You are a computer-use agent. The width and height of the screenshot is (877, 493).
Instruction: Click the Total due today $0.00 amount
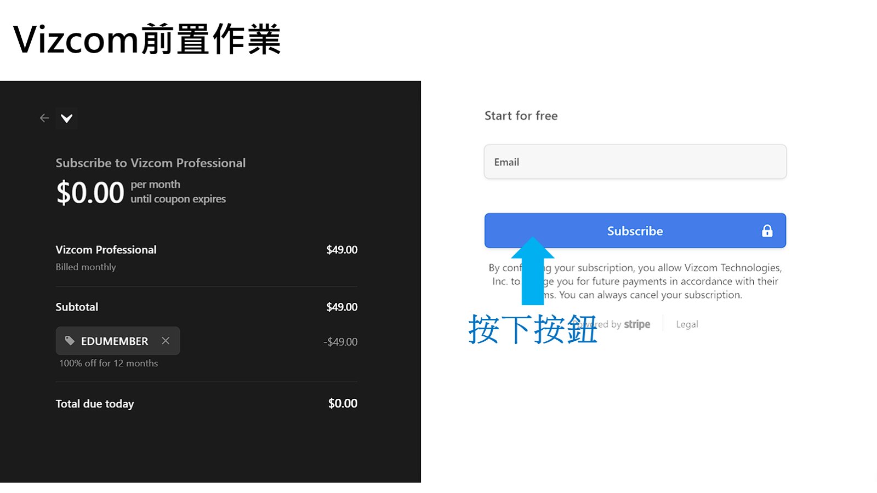(343, 403)
